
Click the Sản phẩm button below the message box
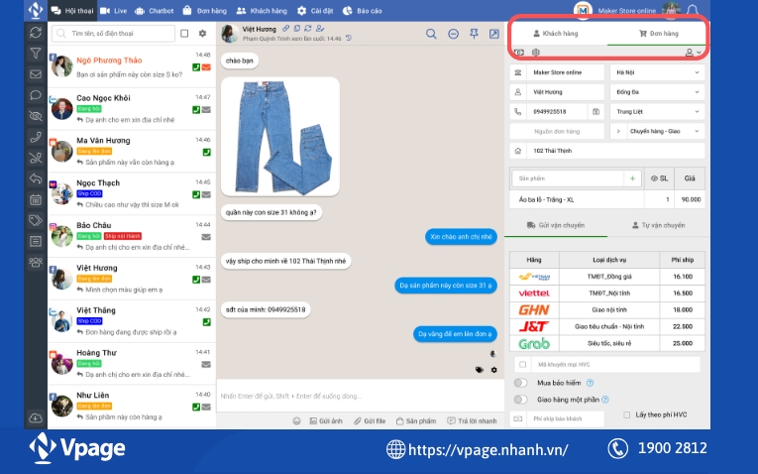[x=416, y=421]
